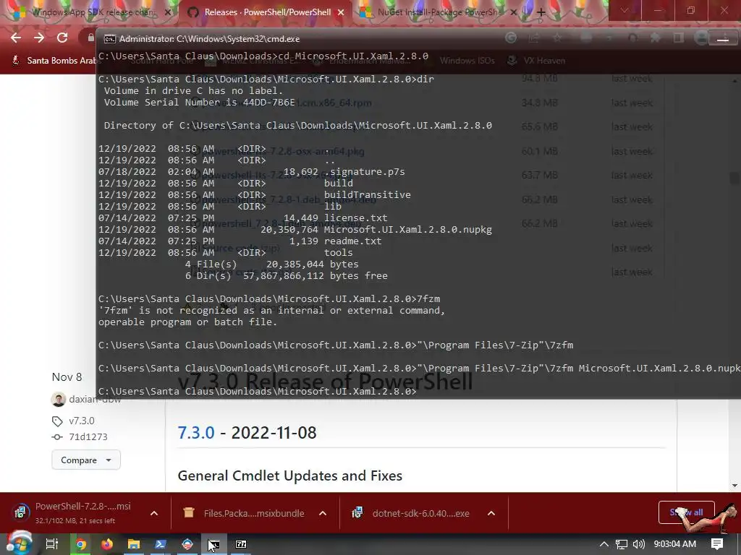741x555 pixels.
Task: Open Chrome tab search dropdown
Action: pyautogui.click(x=624, y=10)
